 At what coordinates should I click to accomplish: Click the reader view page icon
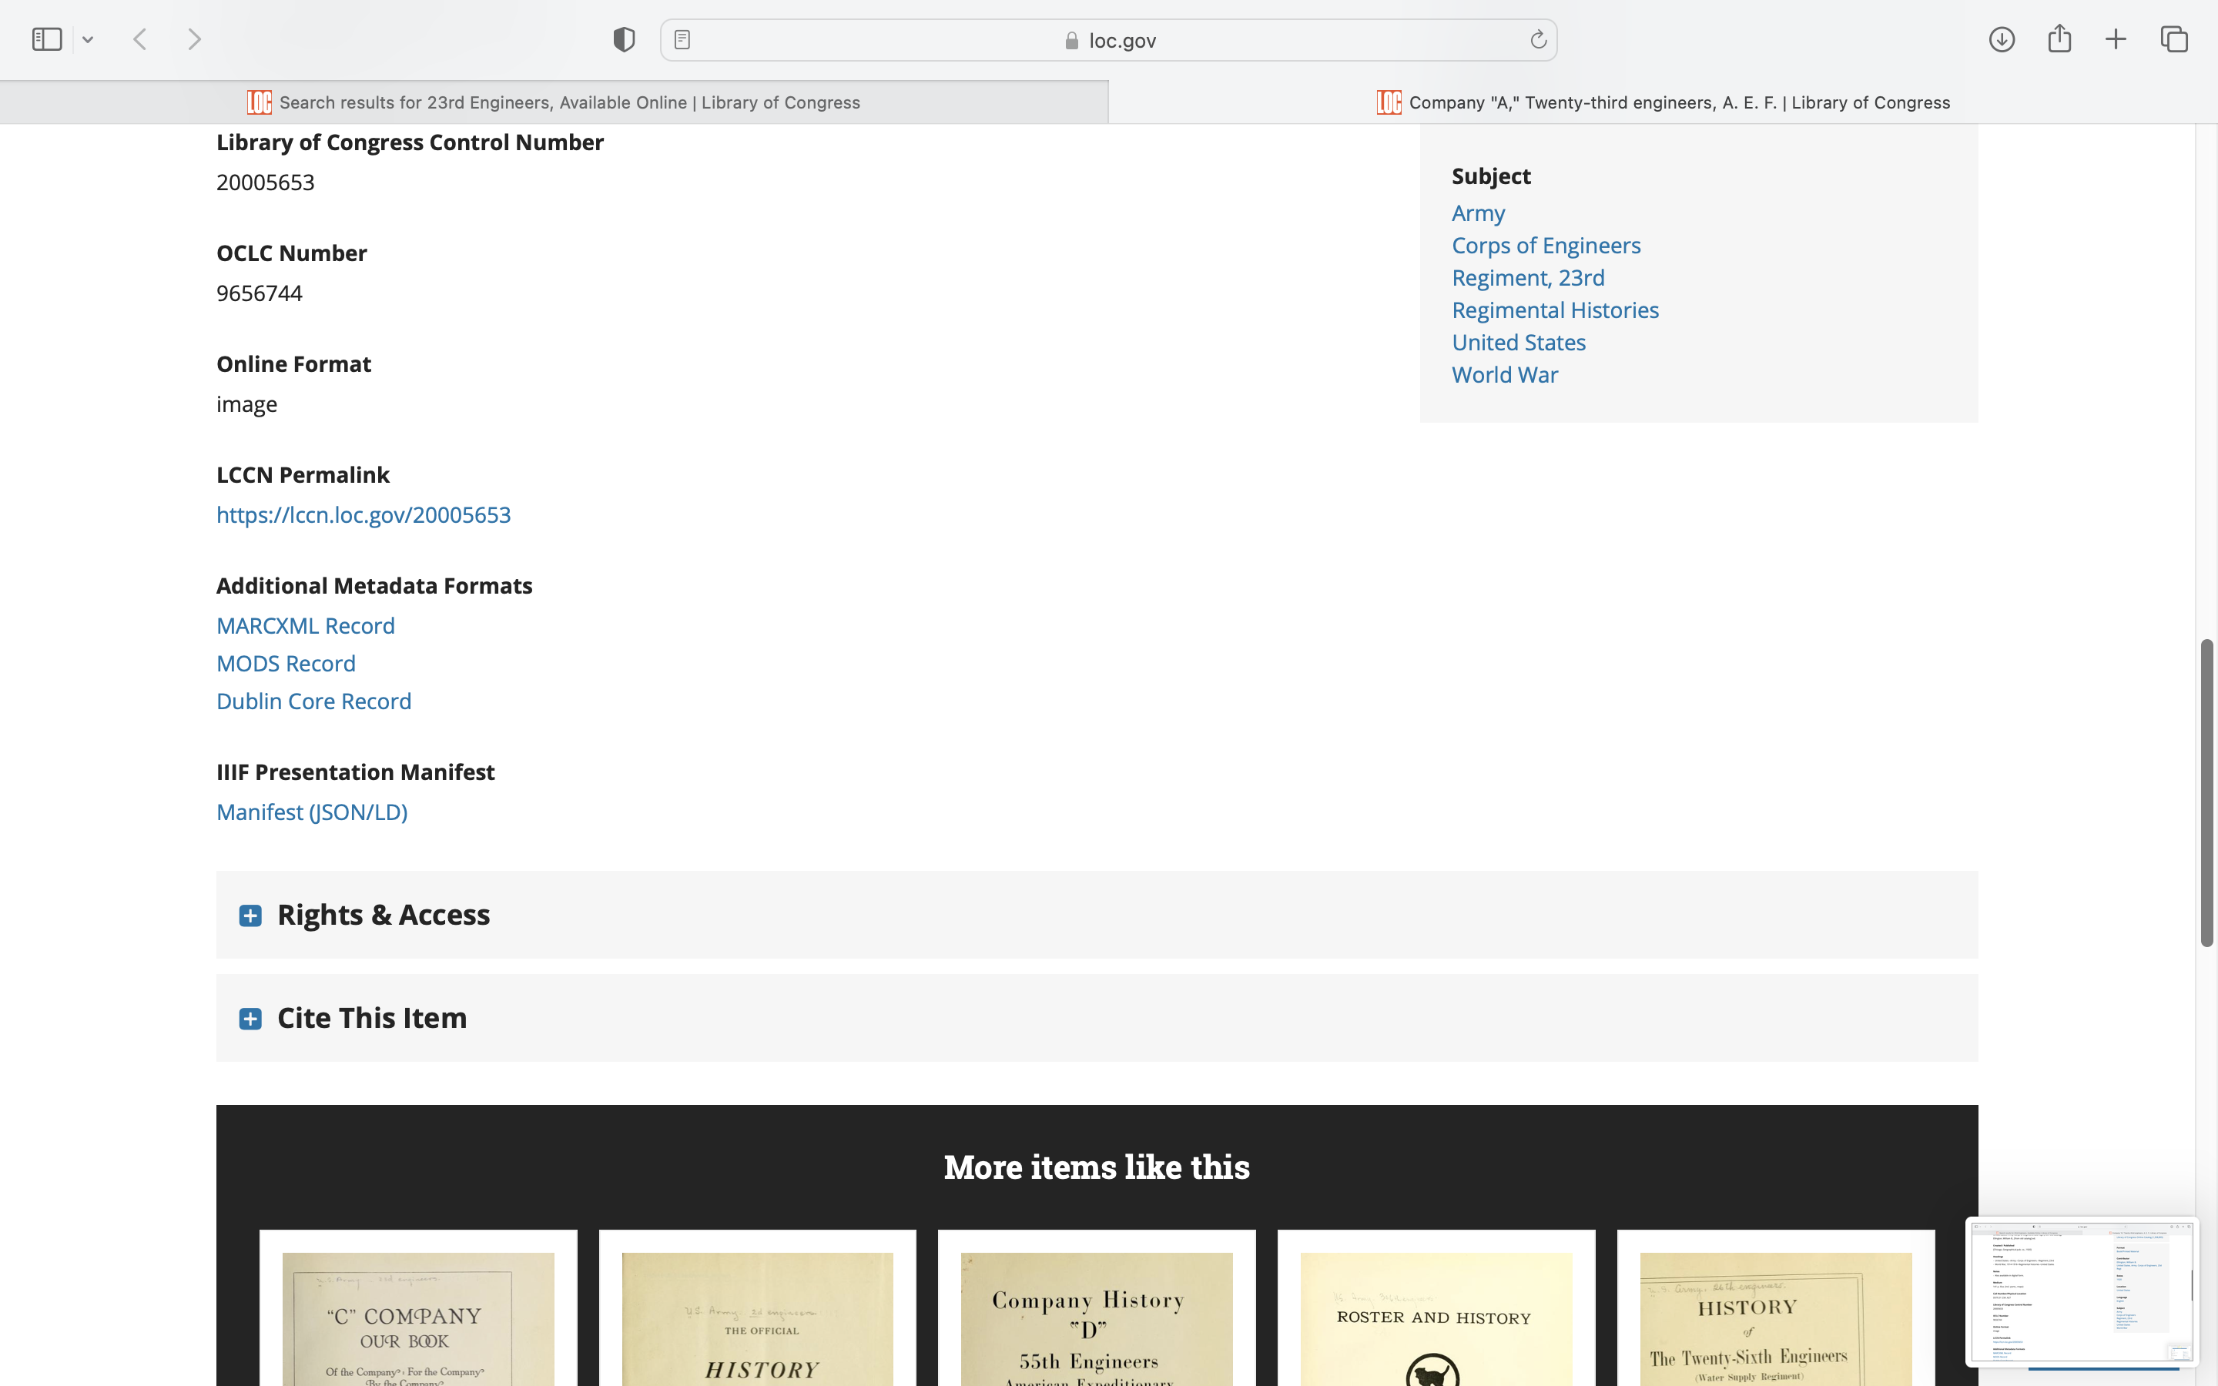(x=682, y=39)
